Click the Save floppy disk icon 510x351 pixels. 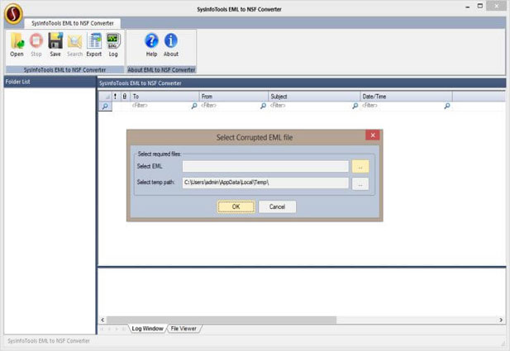click(55, 45)
